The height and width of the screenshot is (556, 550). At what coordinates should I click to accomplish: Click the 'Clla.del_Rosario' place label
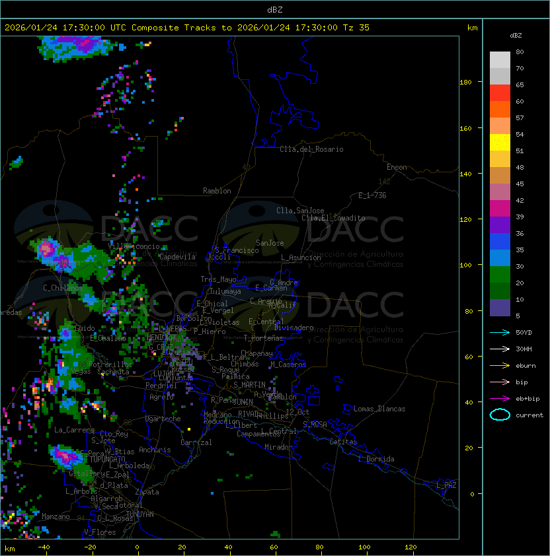click(x=311, y=149)
